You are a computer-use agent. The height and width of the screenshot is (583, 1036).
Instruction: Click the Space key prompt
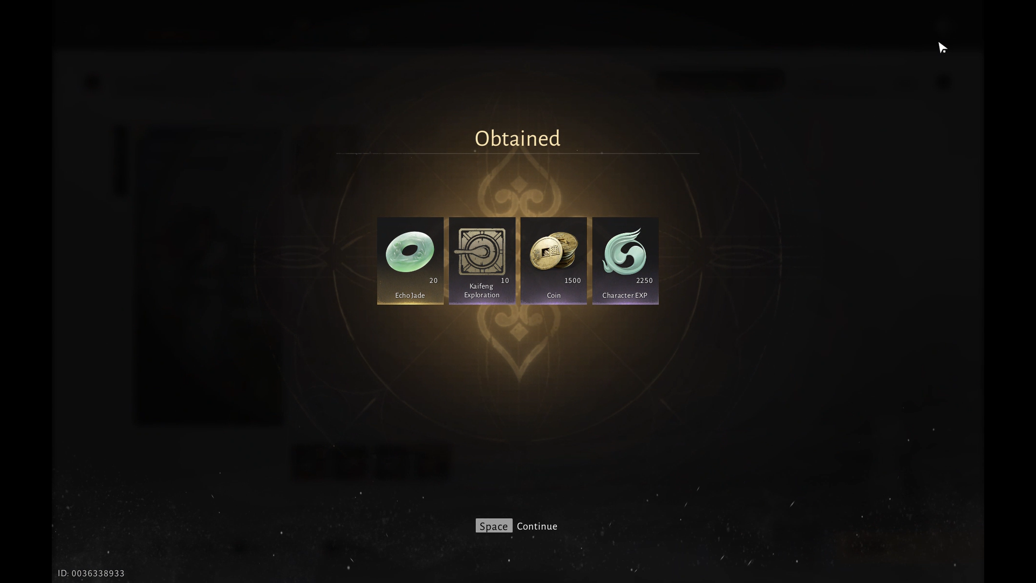[494, 526]
